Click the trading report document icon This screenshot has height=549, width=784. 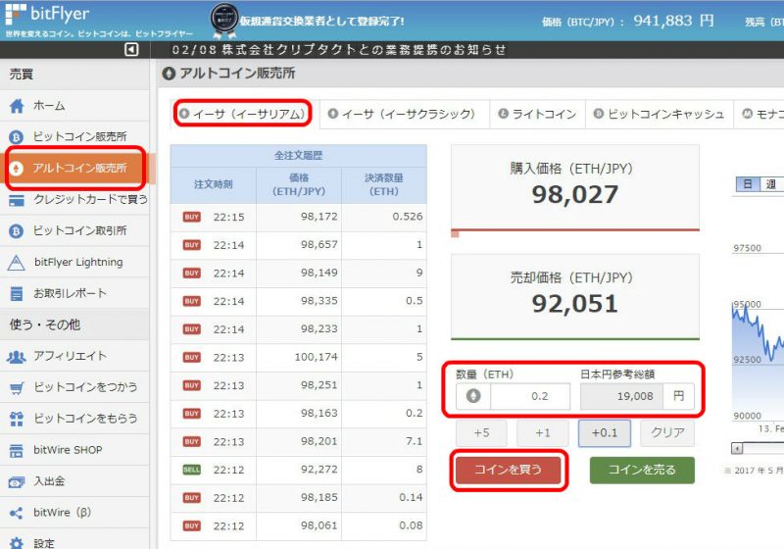[17, 293]
